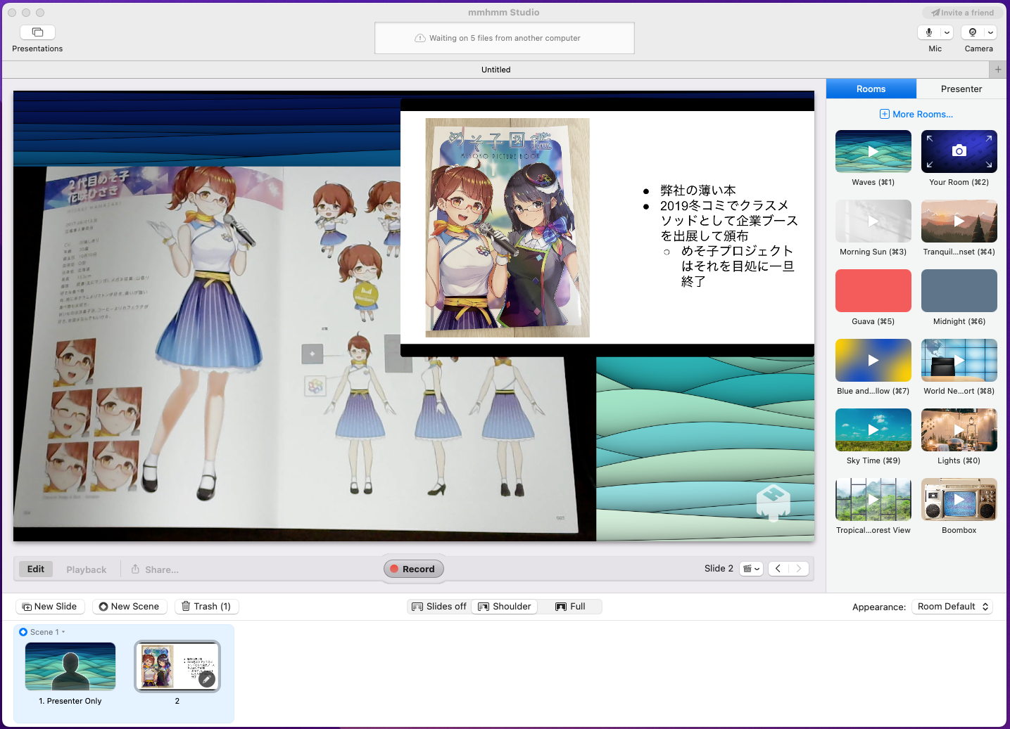Select the Boombox room

tap(959, 499)
